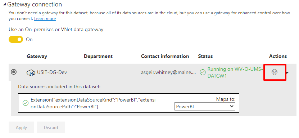Click the Gateway connection heading

click(35, 4)
